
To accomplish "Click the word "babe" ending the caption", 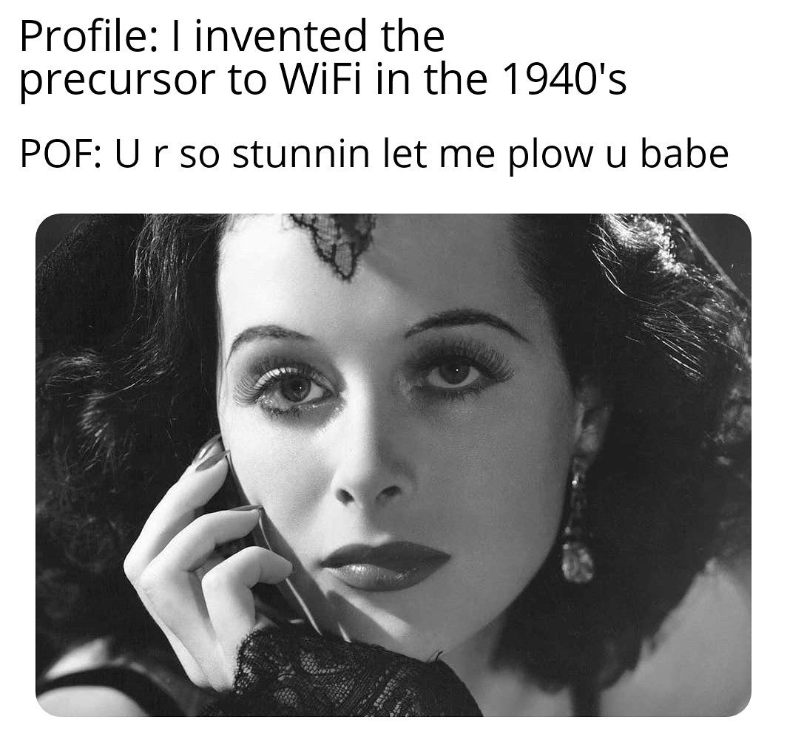I will [684, 154].
